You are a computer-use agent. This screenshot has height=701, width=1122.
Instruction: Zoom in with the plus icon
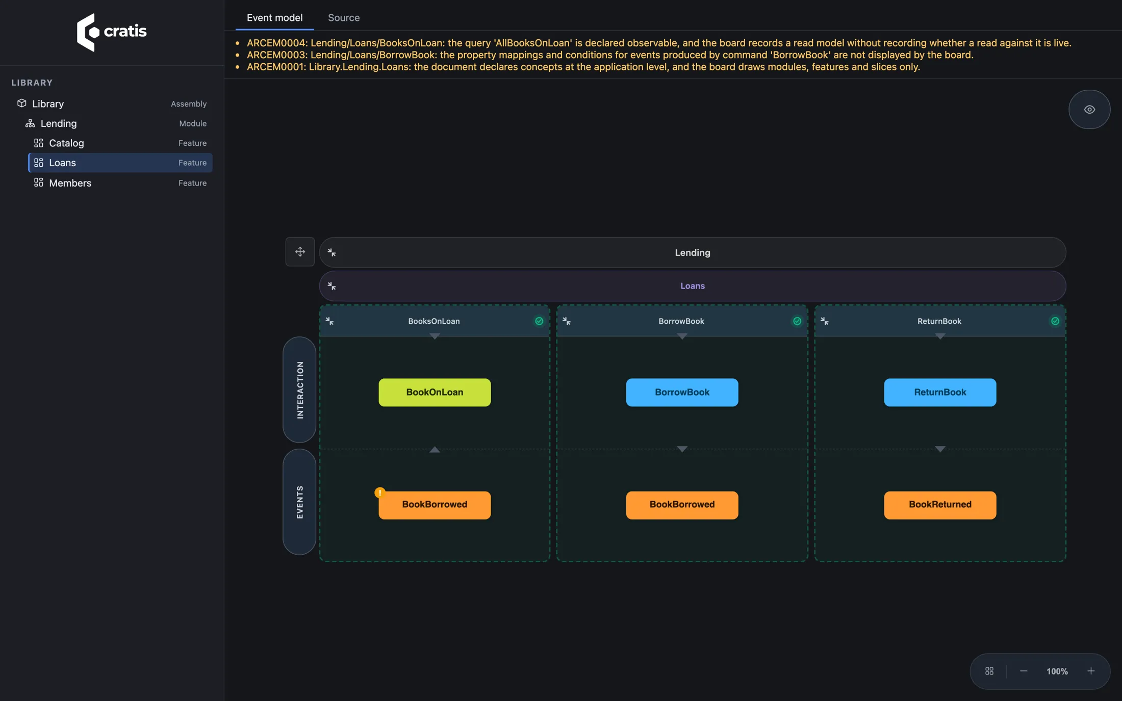pos(1091,671)
